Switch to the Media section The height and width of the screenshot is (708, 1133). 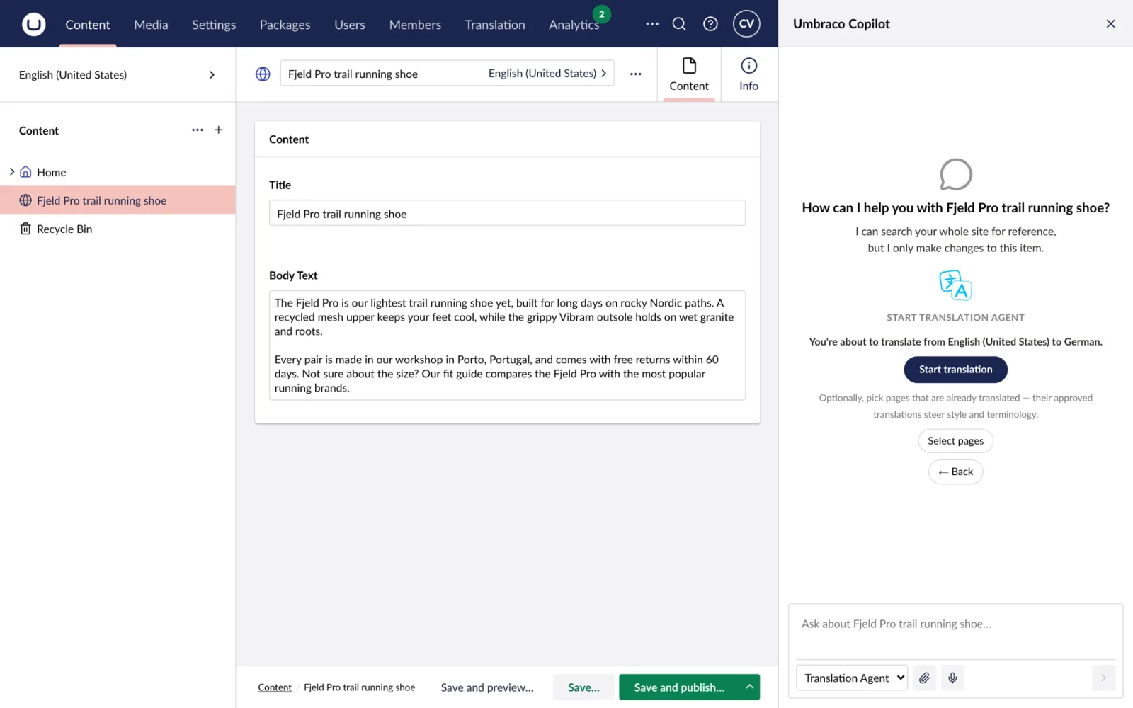pos(151,25)
